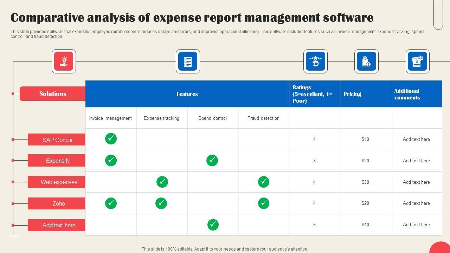Click the Pricing column header
The width and height of the screenshot is (450, 253).
pyautogui.click(x=352, y=94)
